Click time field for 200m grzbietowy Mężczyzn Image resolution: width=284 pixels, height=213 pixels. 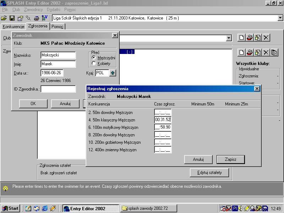coord(163,142)
